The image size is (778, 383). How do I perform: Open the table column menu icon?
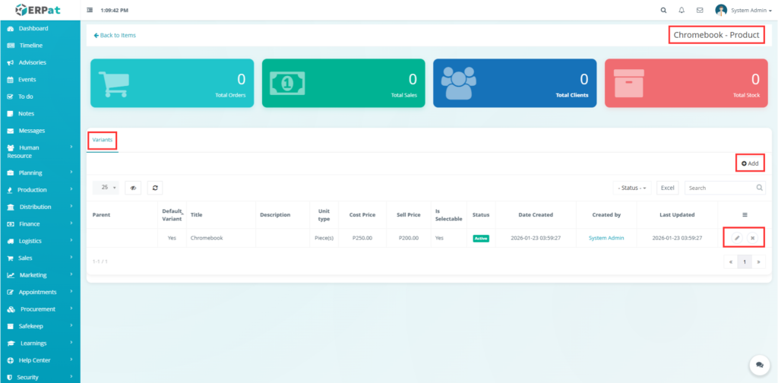745,215
